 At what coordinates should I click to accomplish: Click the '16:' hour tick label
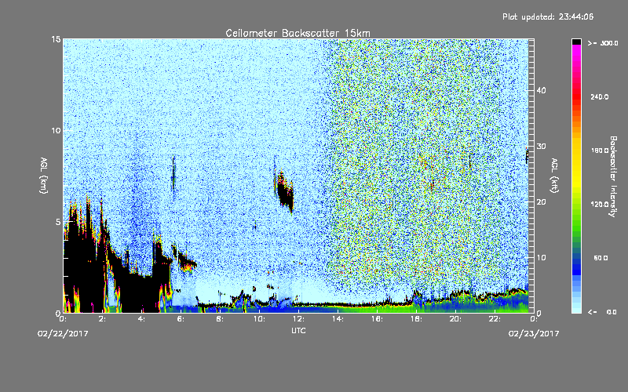(x=378, y=319)
